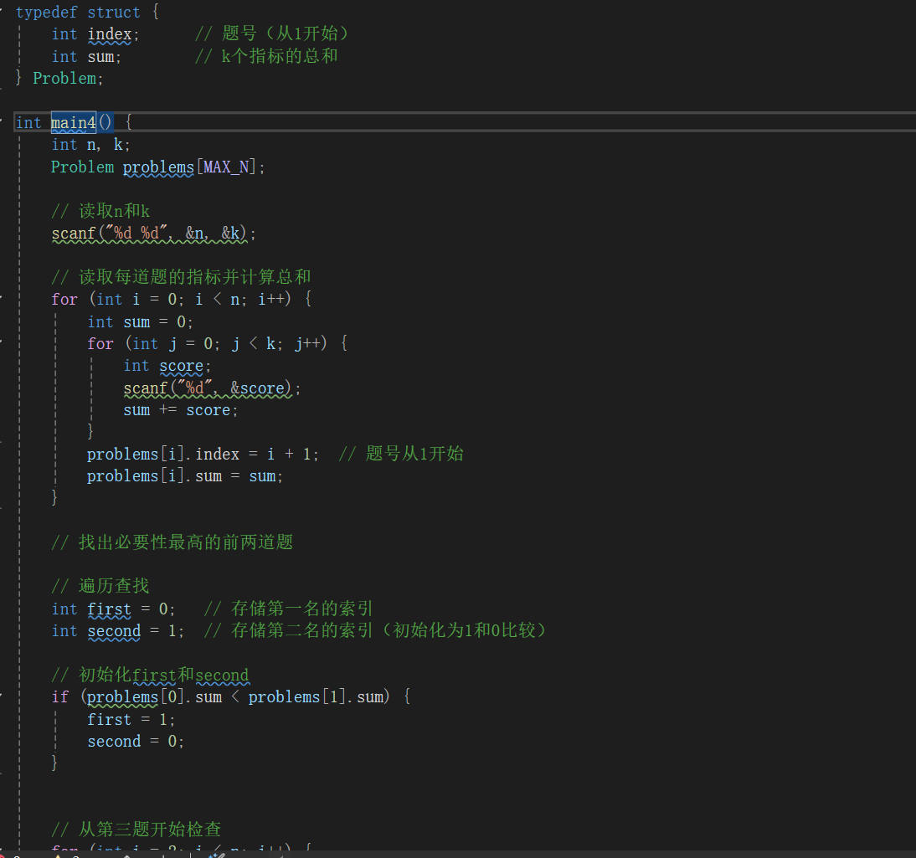Viewport: 916px width, 858px height.
Task: Click the 'int first = 0;' declaration
Action: pyautogui.click(x=113, y=609)
